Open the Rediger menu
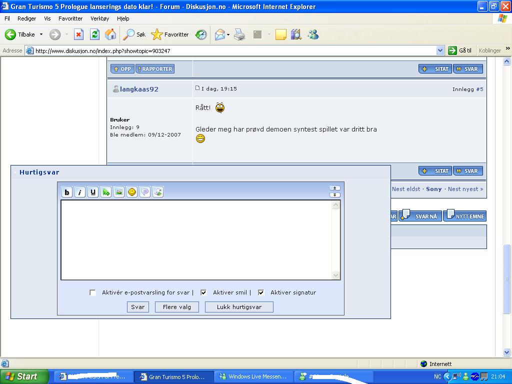The width and height of the screenshot is (512, 384). 27,18
